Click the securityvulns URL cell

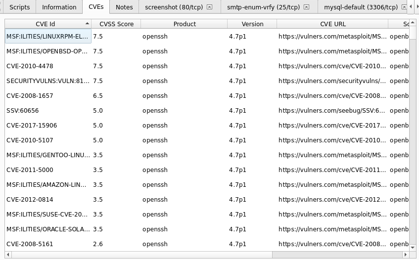pos(333,81)
